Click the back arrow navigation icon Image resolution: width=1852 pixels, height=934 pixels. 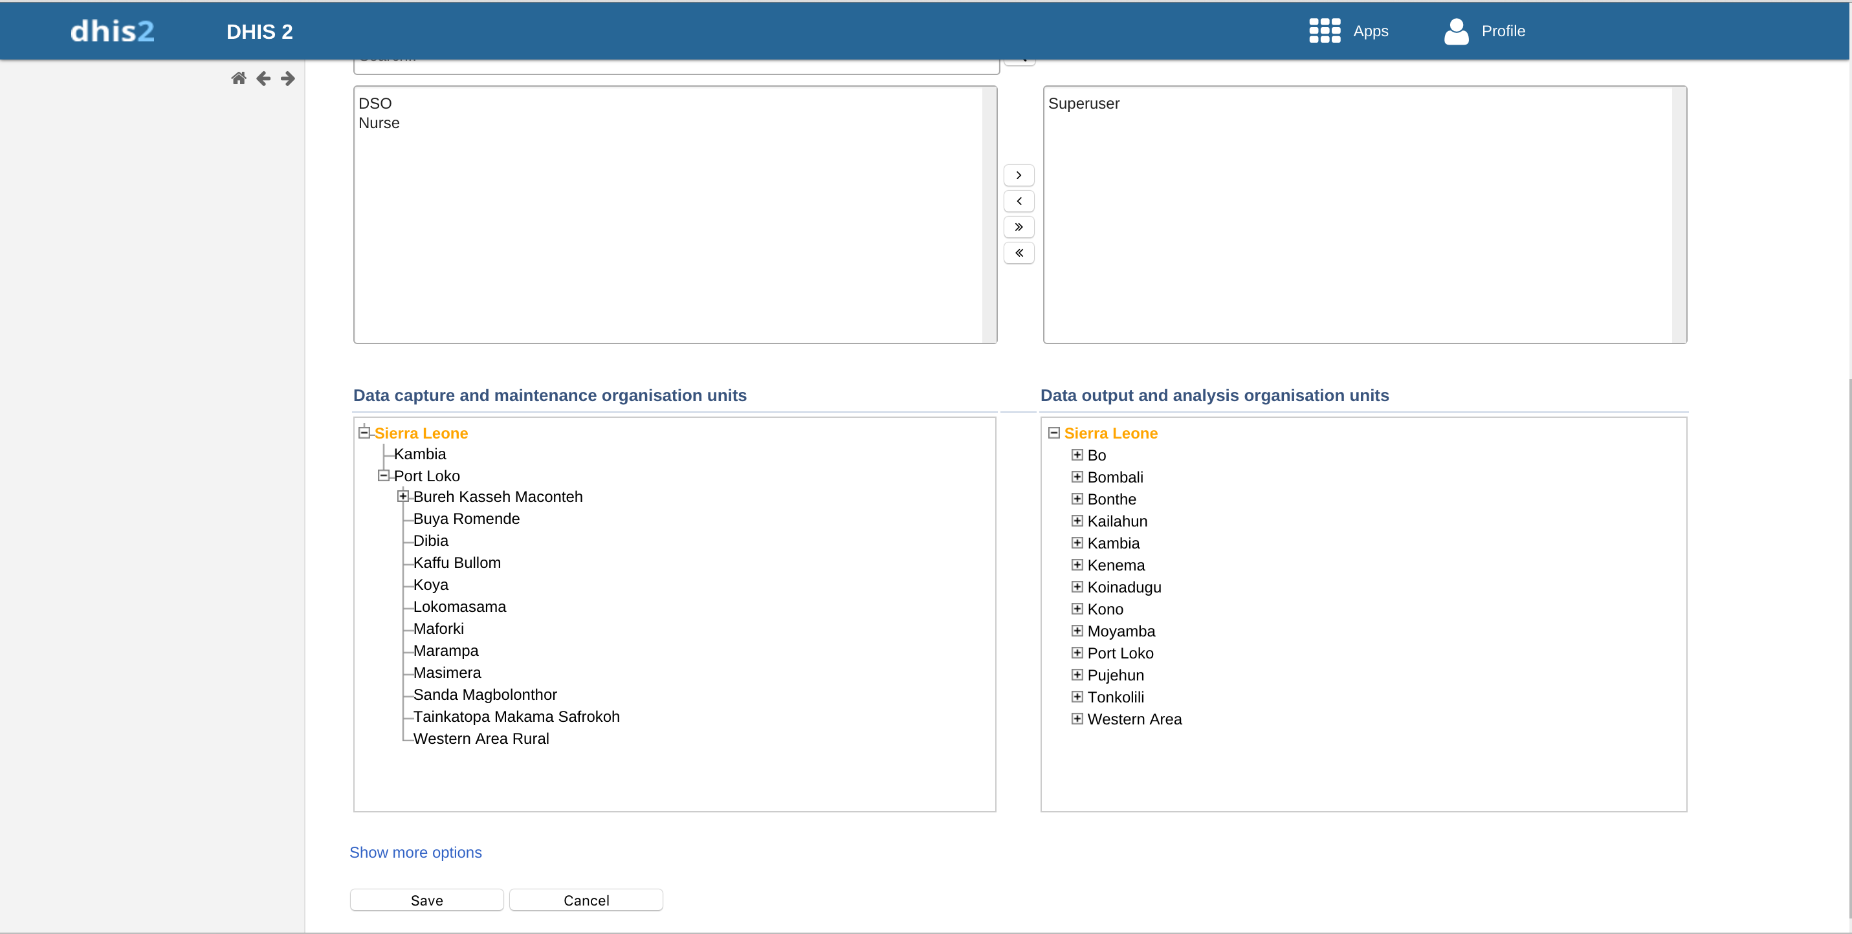(263, 78)
